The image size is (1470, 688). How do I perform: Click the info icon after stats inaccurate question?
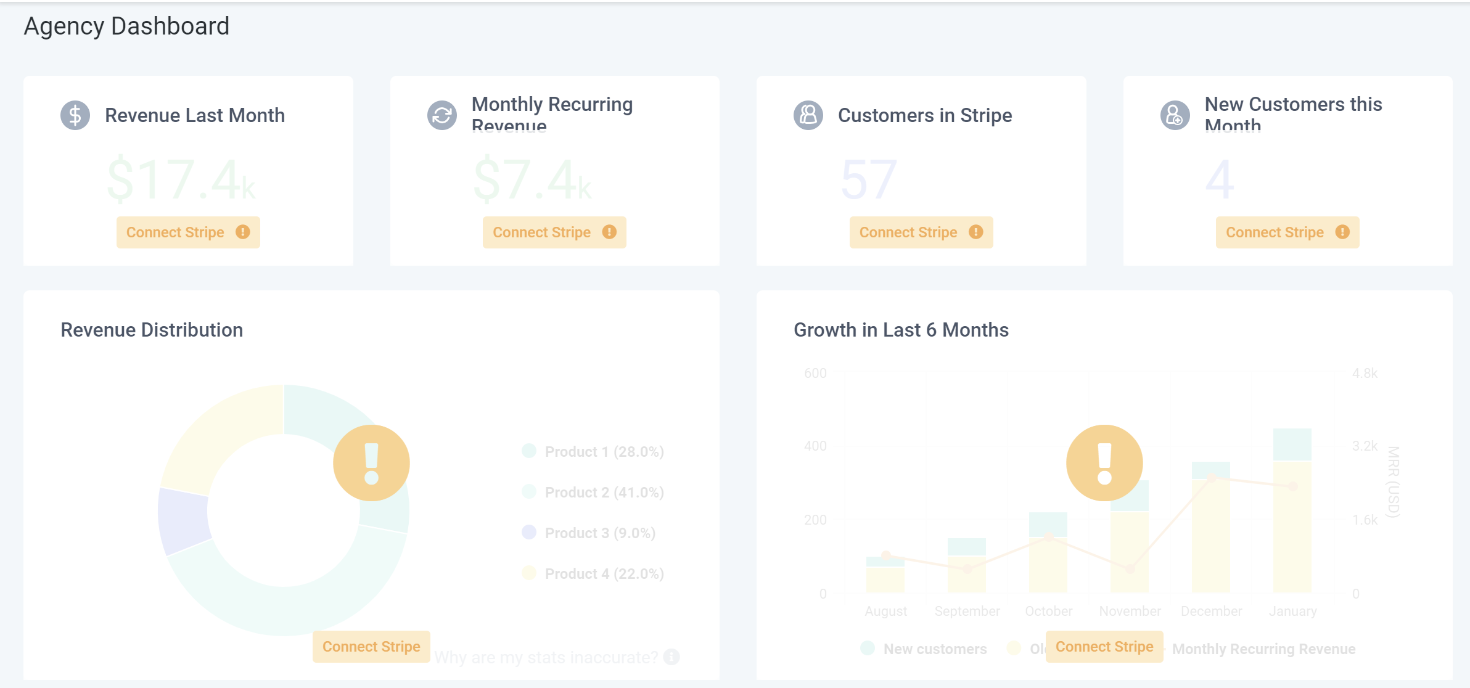671,657
